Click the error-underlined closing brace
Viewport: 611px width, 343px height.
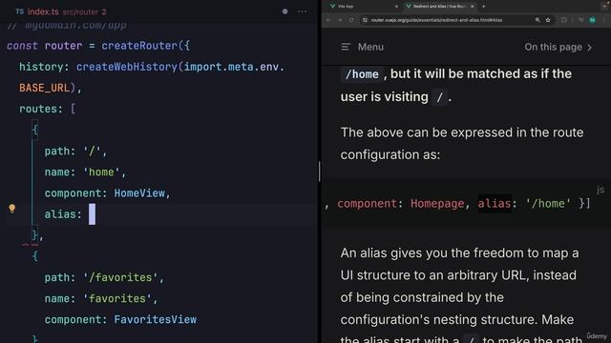click(34, 235)
